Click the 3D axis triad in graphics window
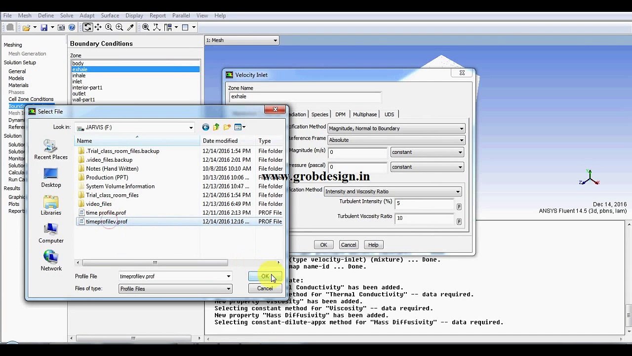The image size is (632, 356). point(590,178)
